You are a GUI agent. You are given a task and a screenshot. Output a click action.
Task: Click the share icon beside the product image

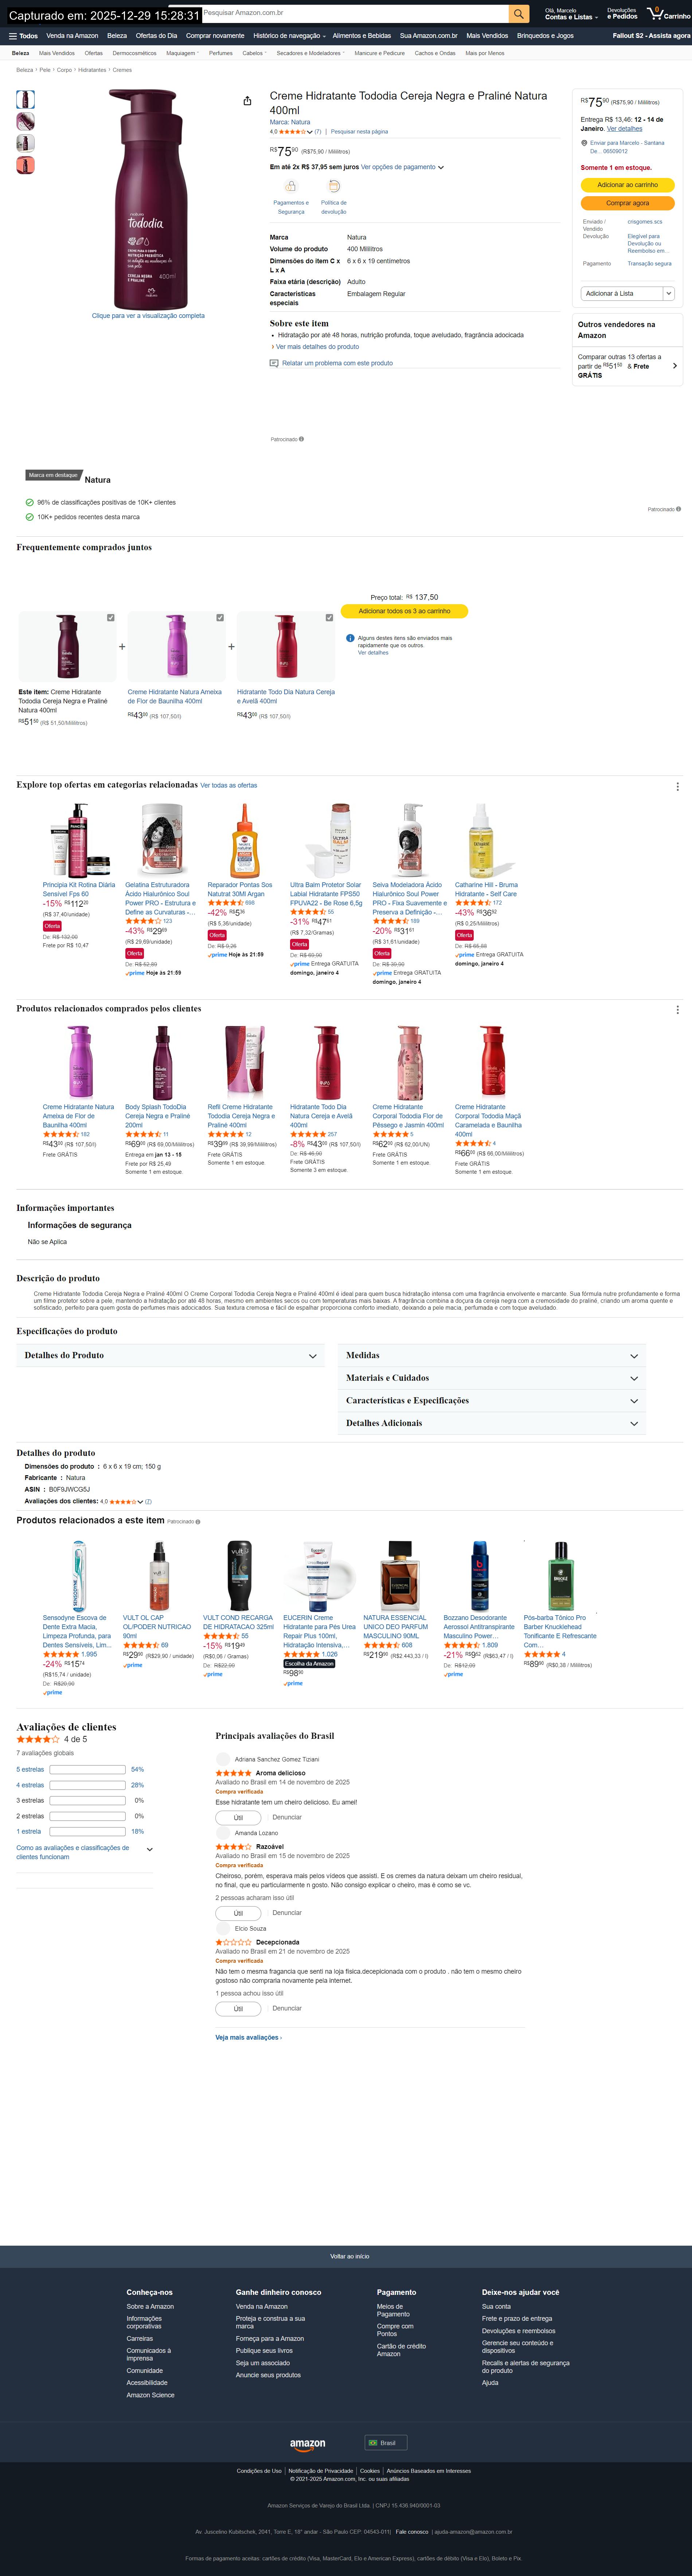coord(247,101)
